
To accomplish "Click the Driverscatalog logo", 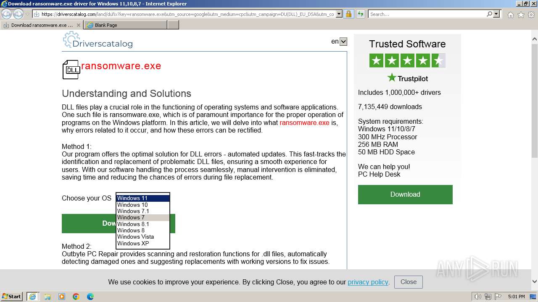I will tap(98, 40).
